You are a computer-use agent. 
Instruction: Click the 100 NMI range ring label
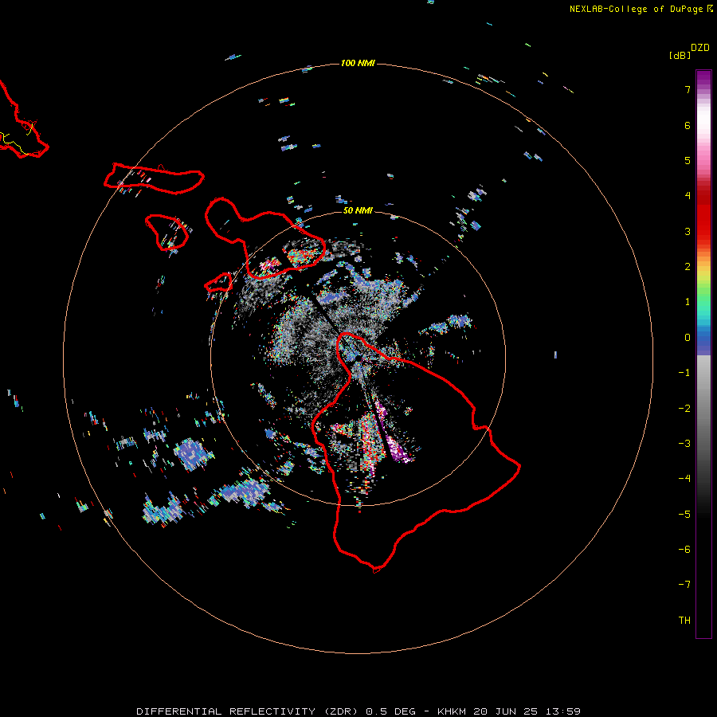[358, 63]
